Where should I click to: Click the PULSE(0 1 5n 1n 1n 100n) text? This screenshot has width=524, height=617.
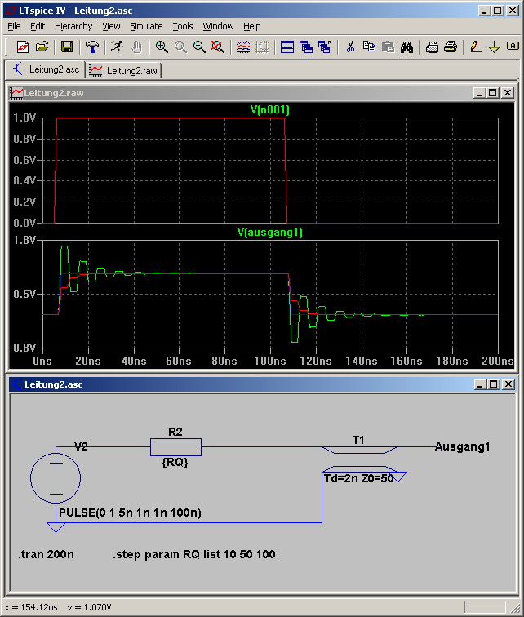[x=130, y=513]
